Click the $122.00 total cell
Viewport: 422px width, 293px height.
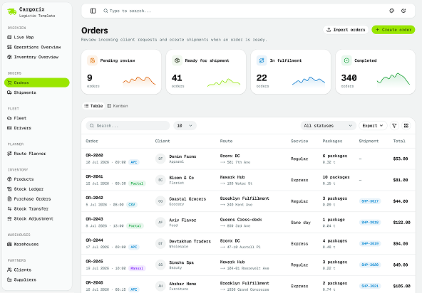tap(401, 223)
